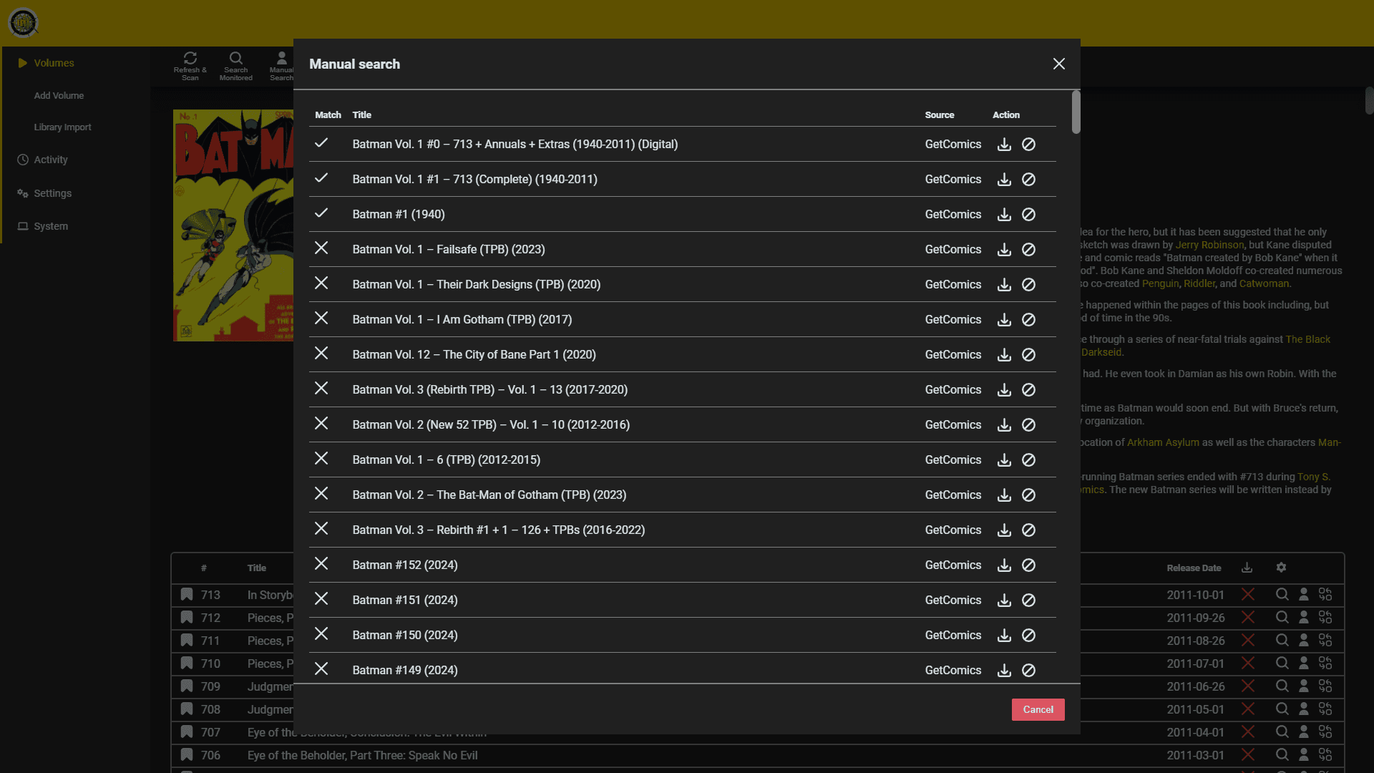Viewport: 1374px width, 773px height.
Task: Click the manual search dialog scrollbar
Action: coord(1076,112)
